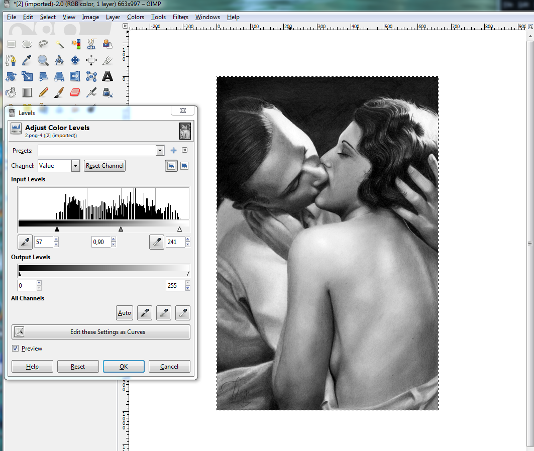Select the Paths tool
534x451 pixels.
11,60
